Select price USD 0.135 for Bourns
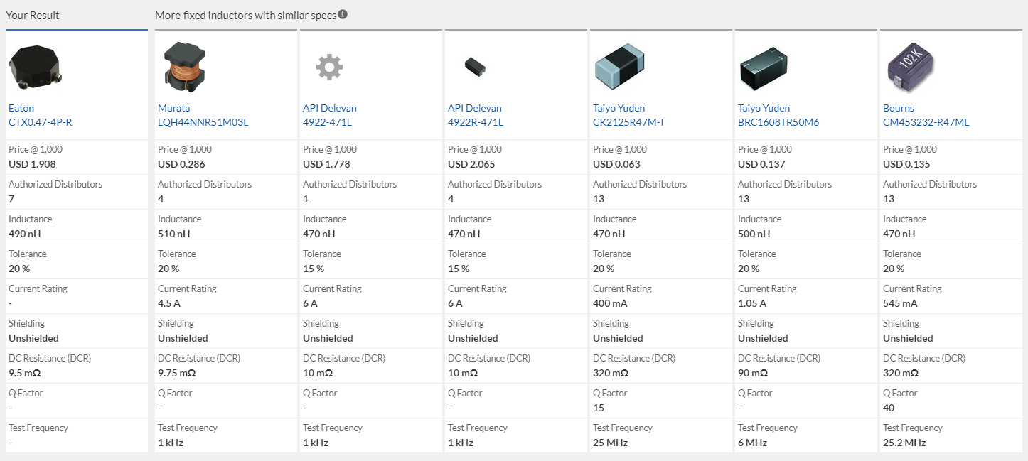The width and height of the screenshot is (1028, 461). [906, 164]
